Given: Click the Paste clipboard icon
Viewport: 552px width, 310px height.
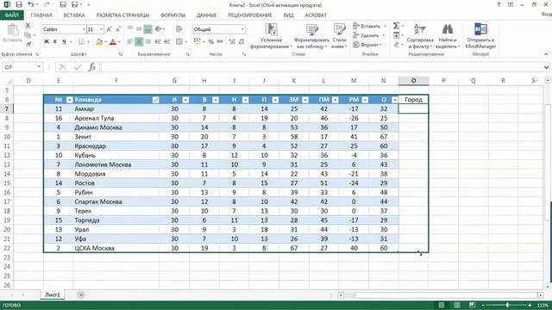Looking at the screenshot, I should click(13, 31).
